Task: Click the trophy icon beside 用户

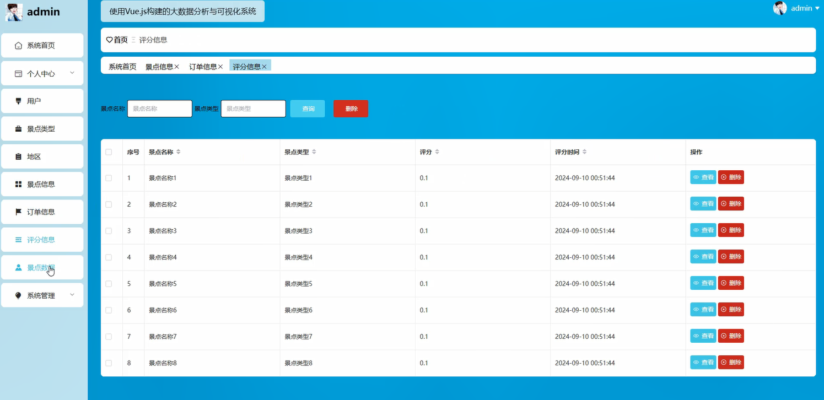Action: click(x=18, y=101)
